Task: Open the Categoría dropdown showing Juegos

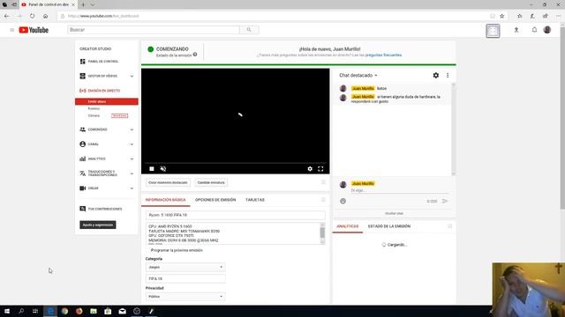Action: click(185, 267)
